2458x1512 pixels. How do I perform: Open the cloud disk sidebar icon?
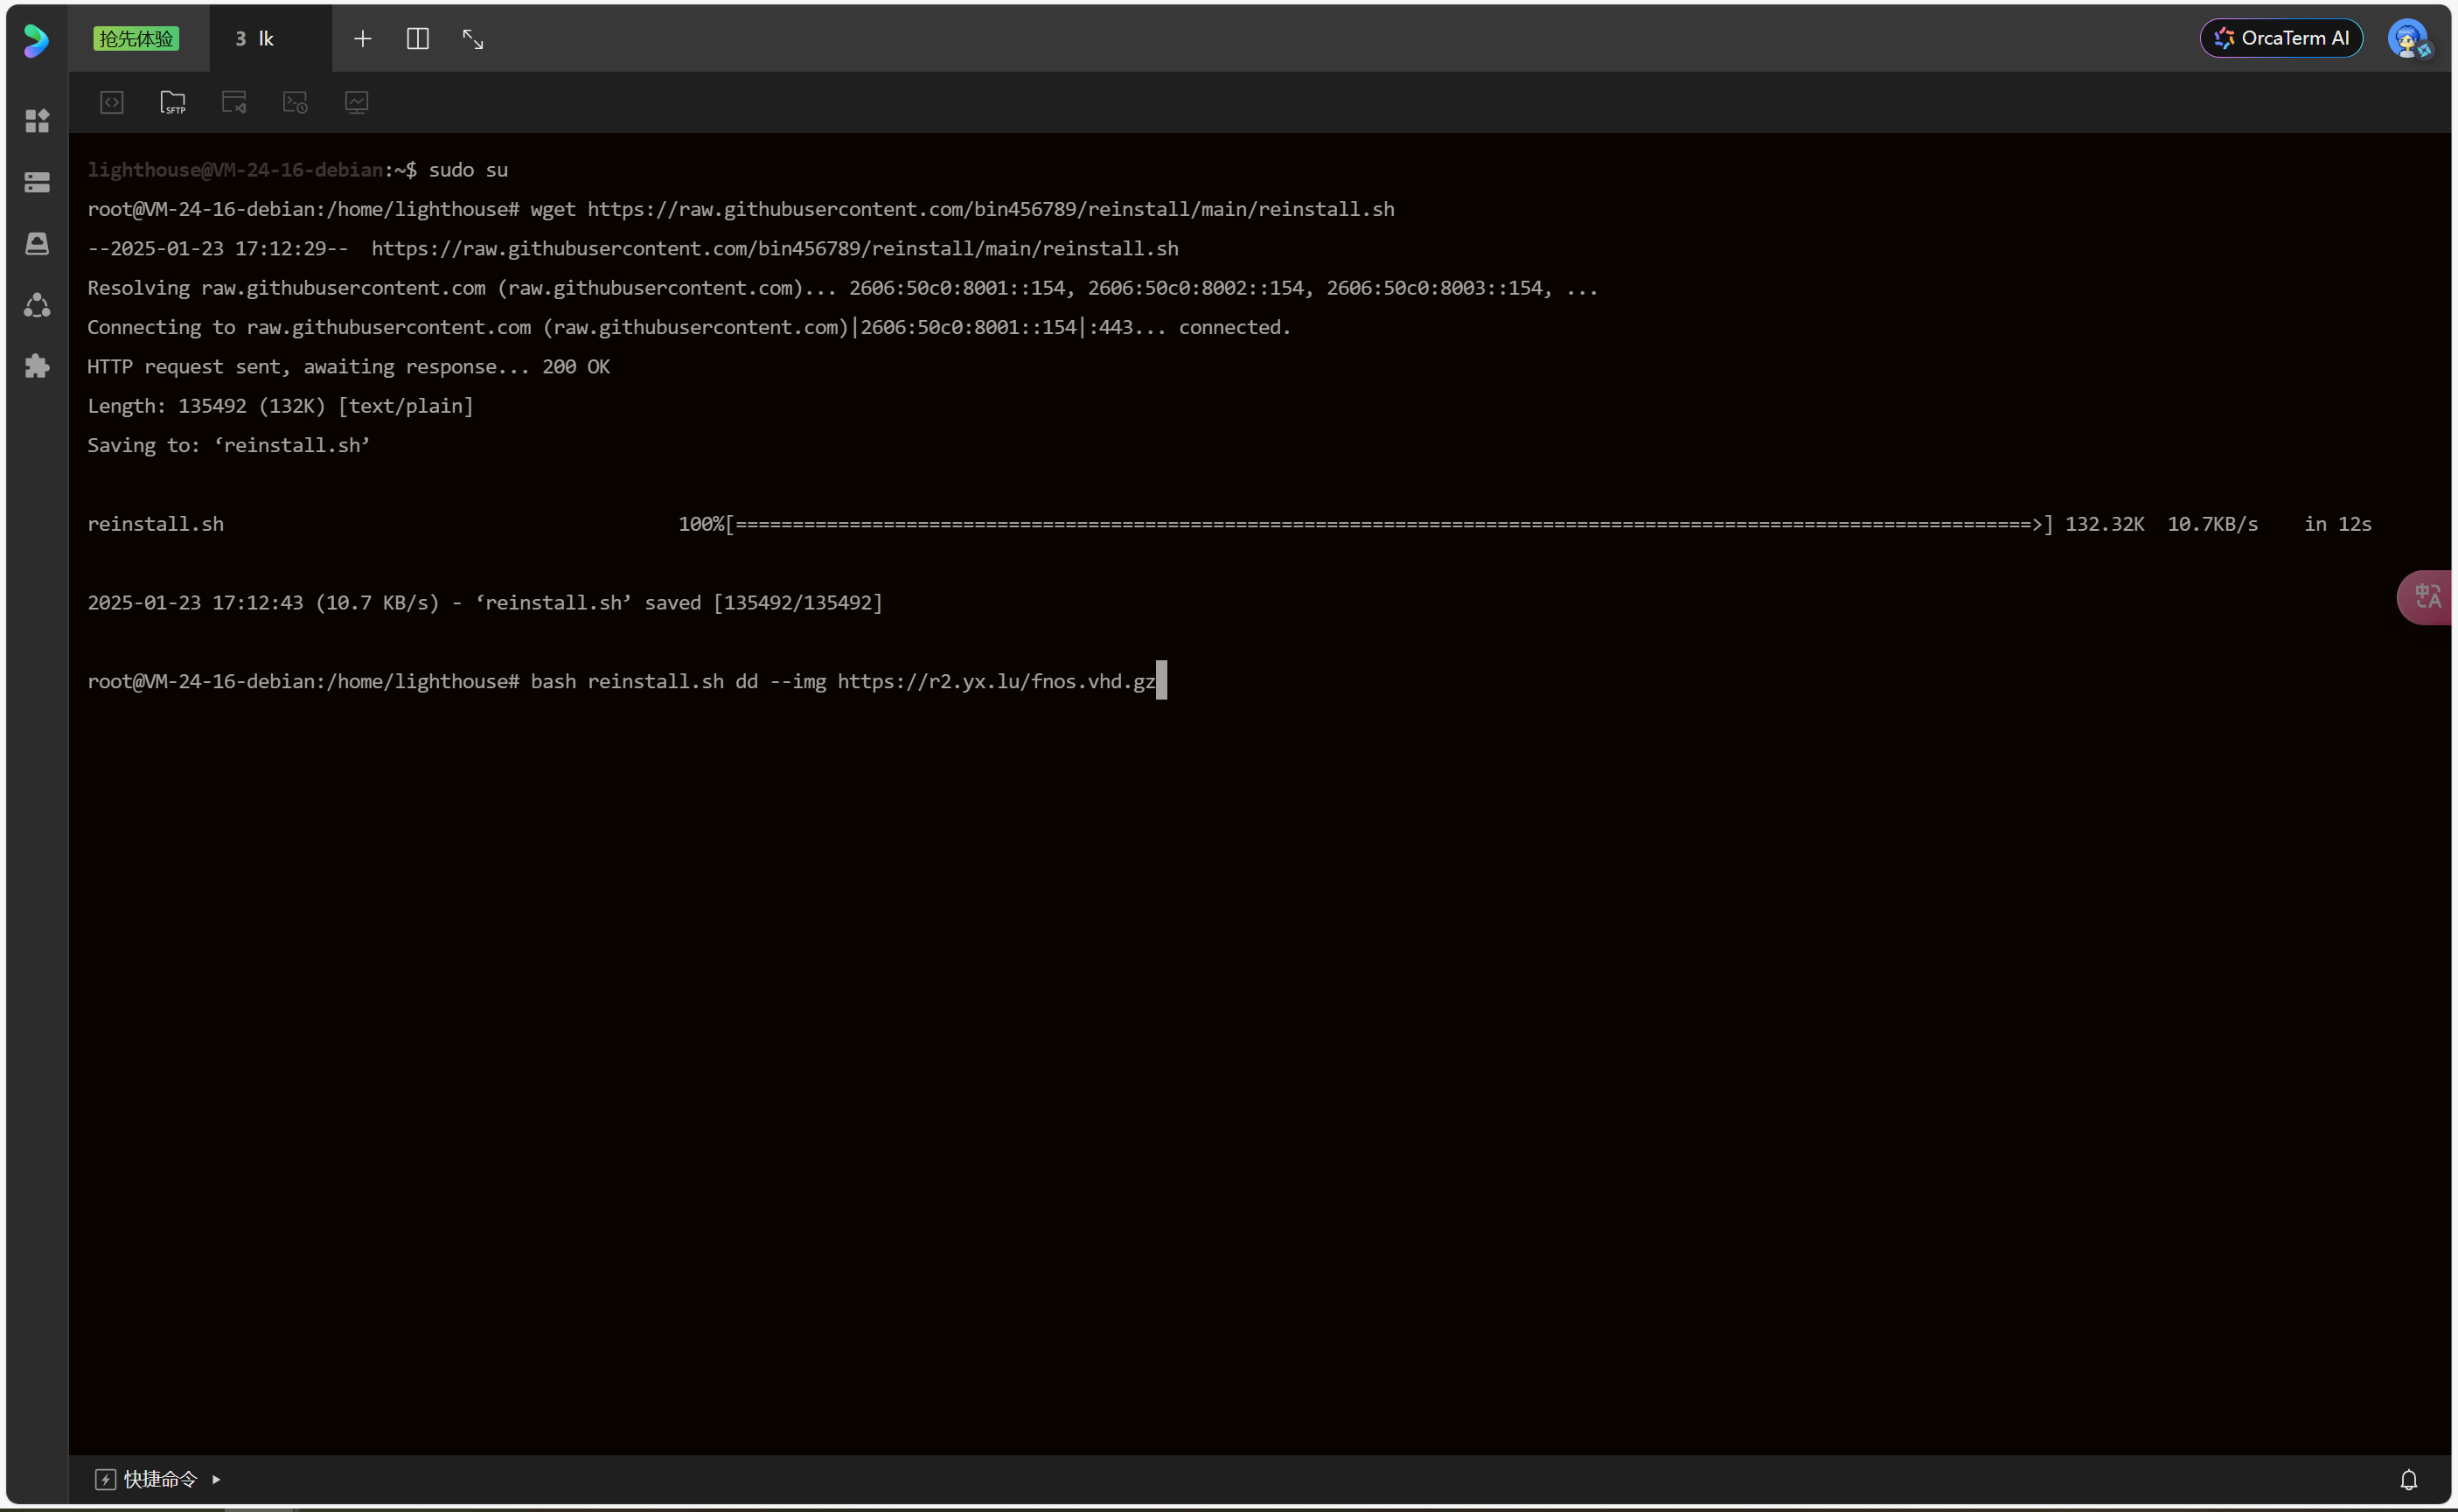(37, 244)
